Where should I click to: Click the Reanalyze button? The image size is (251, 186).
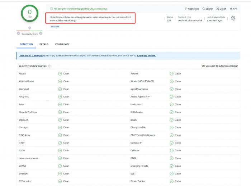pyautogui.click(x=192, y=9)
